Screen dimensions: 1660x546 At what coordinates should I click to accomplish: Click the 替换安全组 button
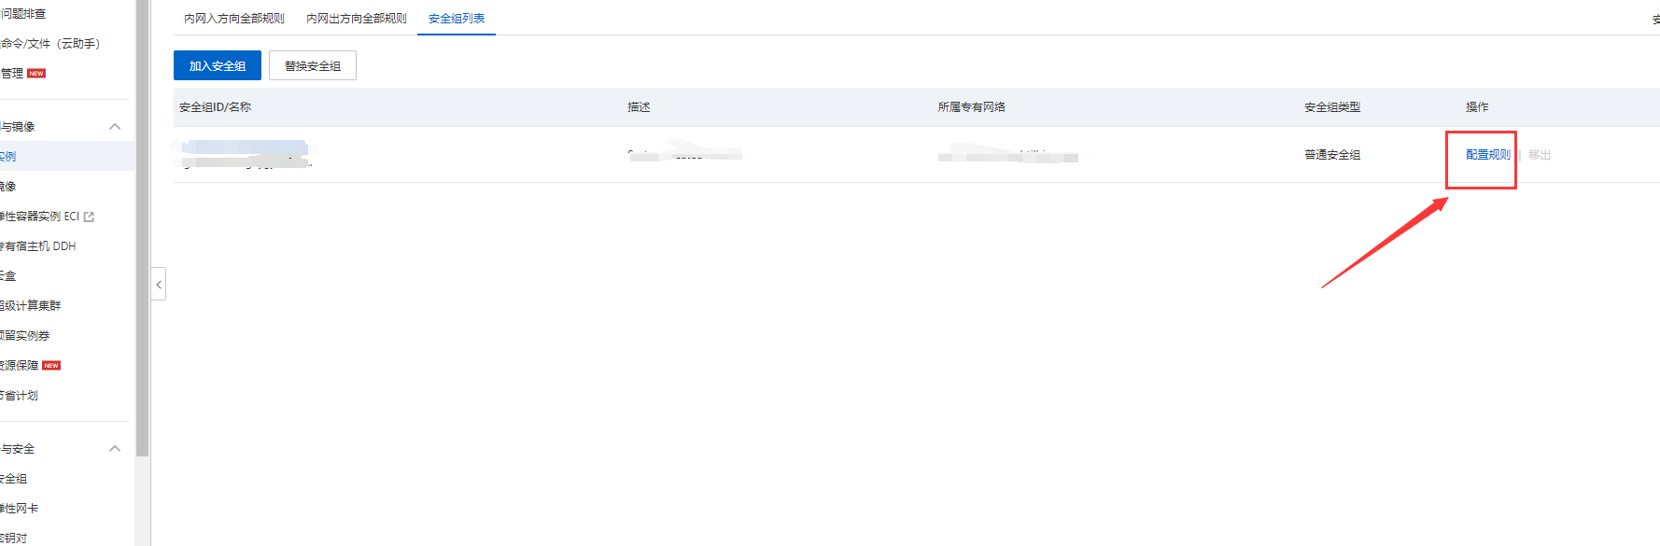pos(313,65)
